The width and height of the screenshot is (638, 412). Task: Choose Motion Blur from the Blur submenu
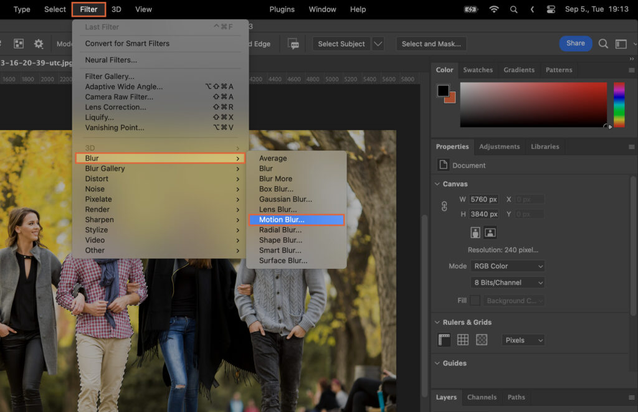coord(282,219)
